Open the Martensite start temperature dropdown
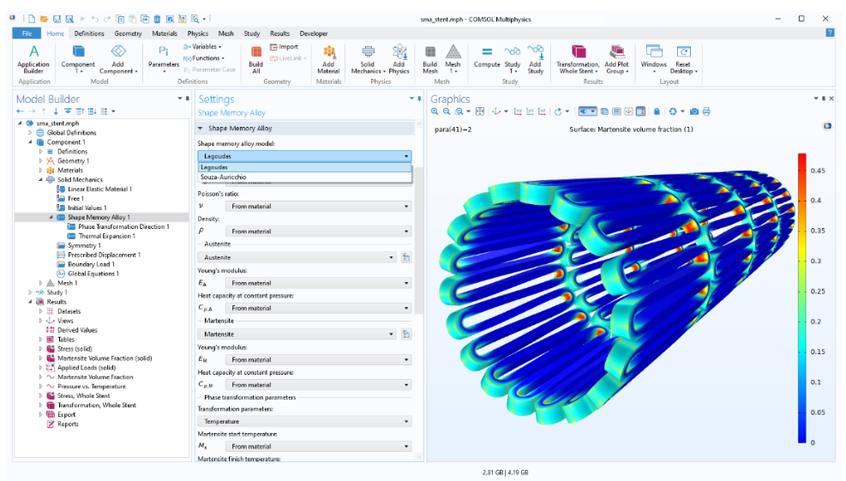Screen dimensions: 846x481 click(x=318, y=447)
